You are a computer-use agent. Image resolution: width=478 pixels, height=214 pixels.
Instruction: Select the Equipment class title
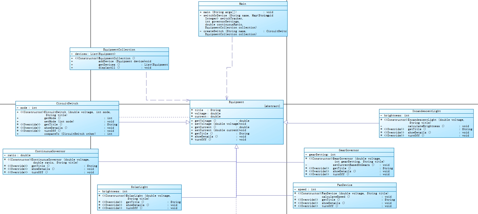coord(236,102)
